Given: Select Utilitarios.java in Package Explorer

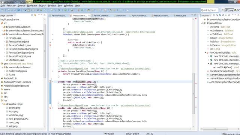Looking at the screenshot, I should pyautogui.click(x=16, y=60).
